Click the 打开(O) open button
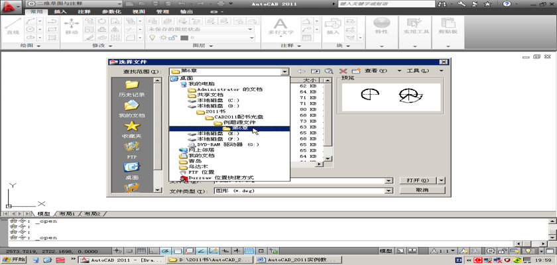Image resolution: width=557 pixels, height=265 pixels. tap(419, 180)
